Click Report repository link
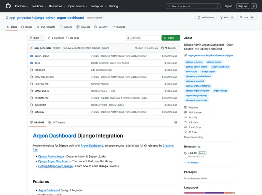Image resolution: width=262 pixels, height=195 pixels. [194, 137]
